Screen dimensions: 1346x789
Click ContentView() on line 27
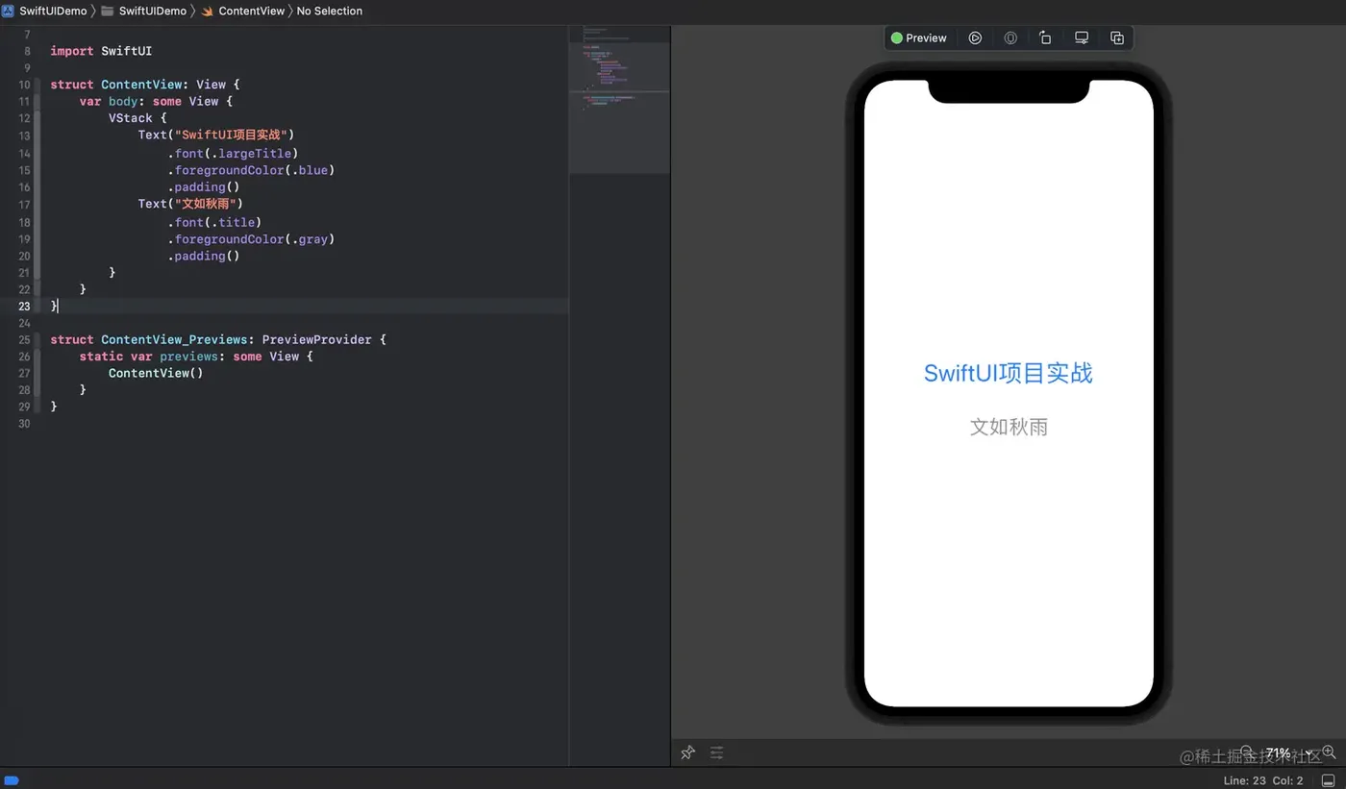(x=156, y=373)
